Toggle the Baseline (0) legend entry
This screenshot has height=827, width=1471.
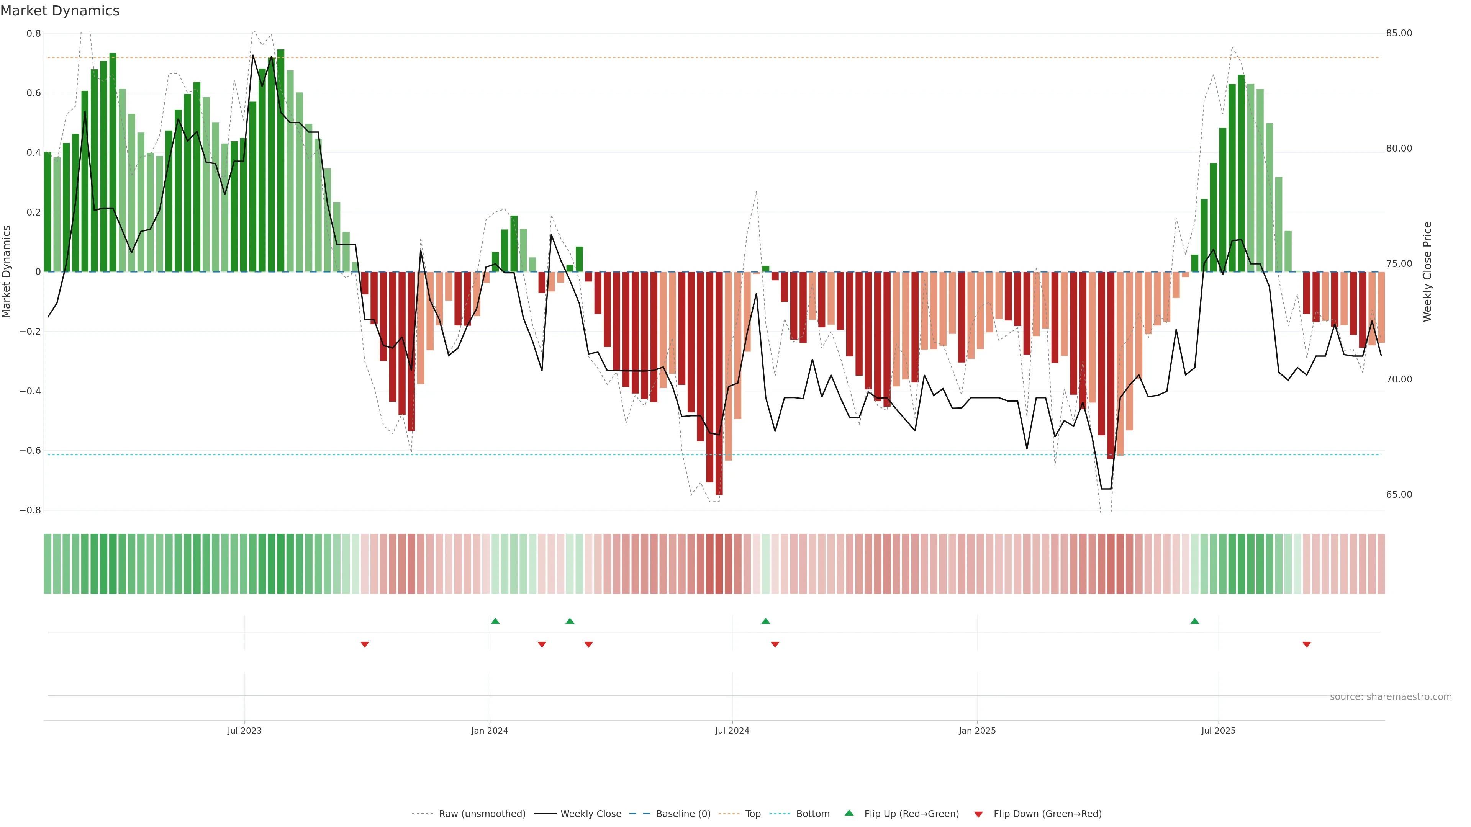click(683, 813)
